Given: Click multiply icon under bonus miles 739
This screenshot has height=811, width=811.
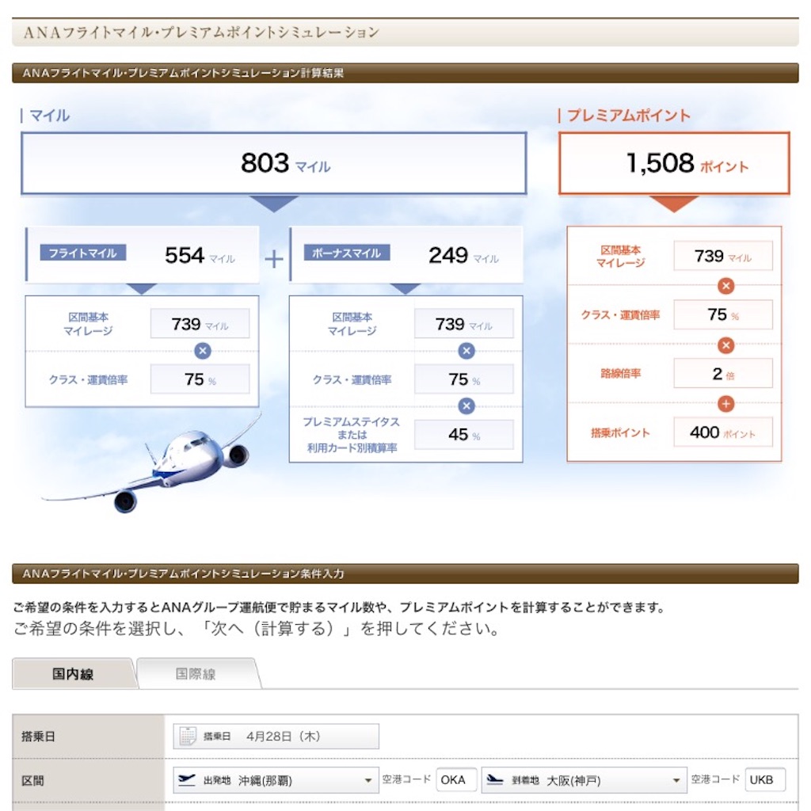Looking at the screenshot, I should 466,351.
